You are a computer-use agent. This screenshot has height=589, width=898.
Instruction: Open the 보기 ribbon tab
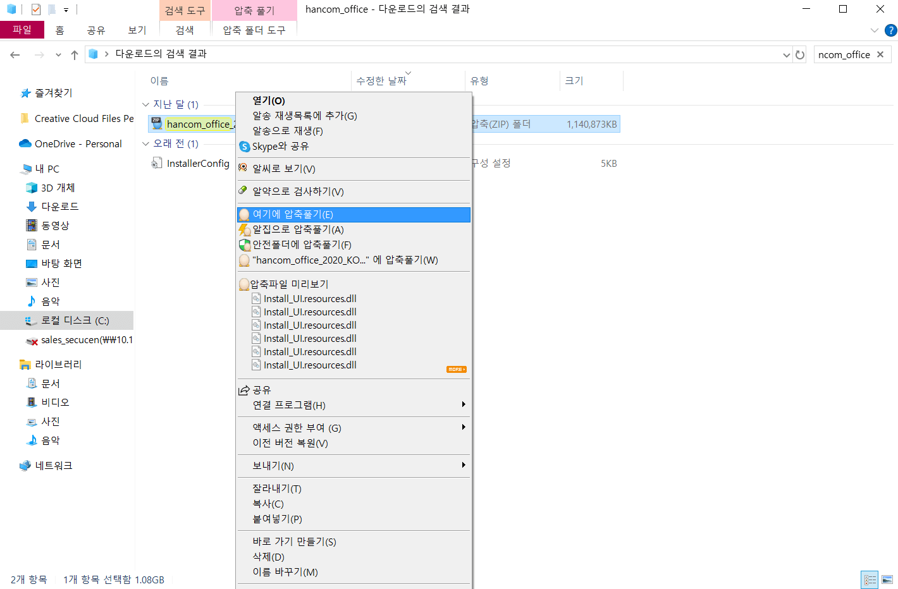coord(137,30)
